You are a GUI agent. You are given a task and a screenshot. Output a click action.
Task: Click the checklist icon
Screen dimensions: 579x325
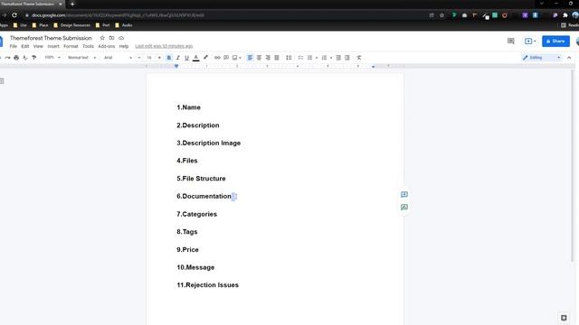[300, 58]
